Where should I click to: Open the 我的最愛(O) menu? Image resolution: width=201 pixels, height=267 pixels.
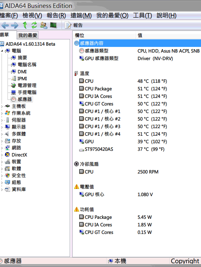pos(112,15)
